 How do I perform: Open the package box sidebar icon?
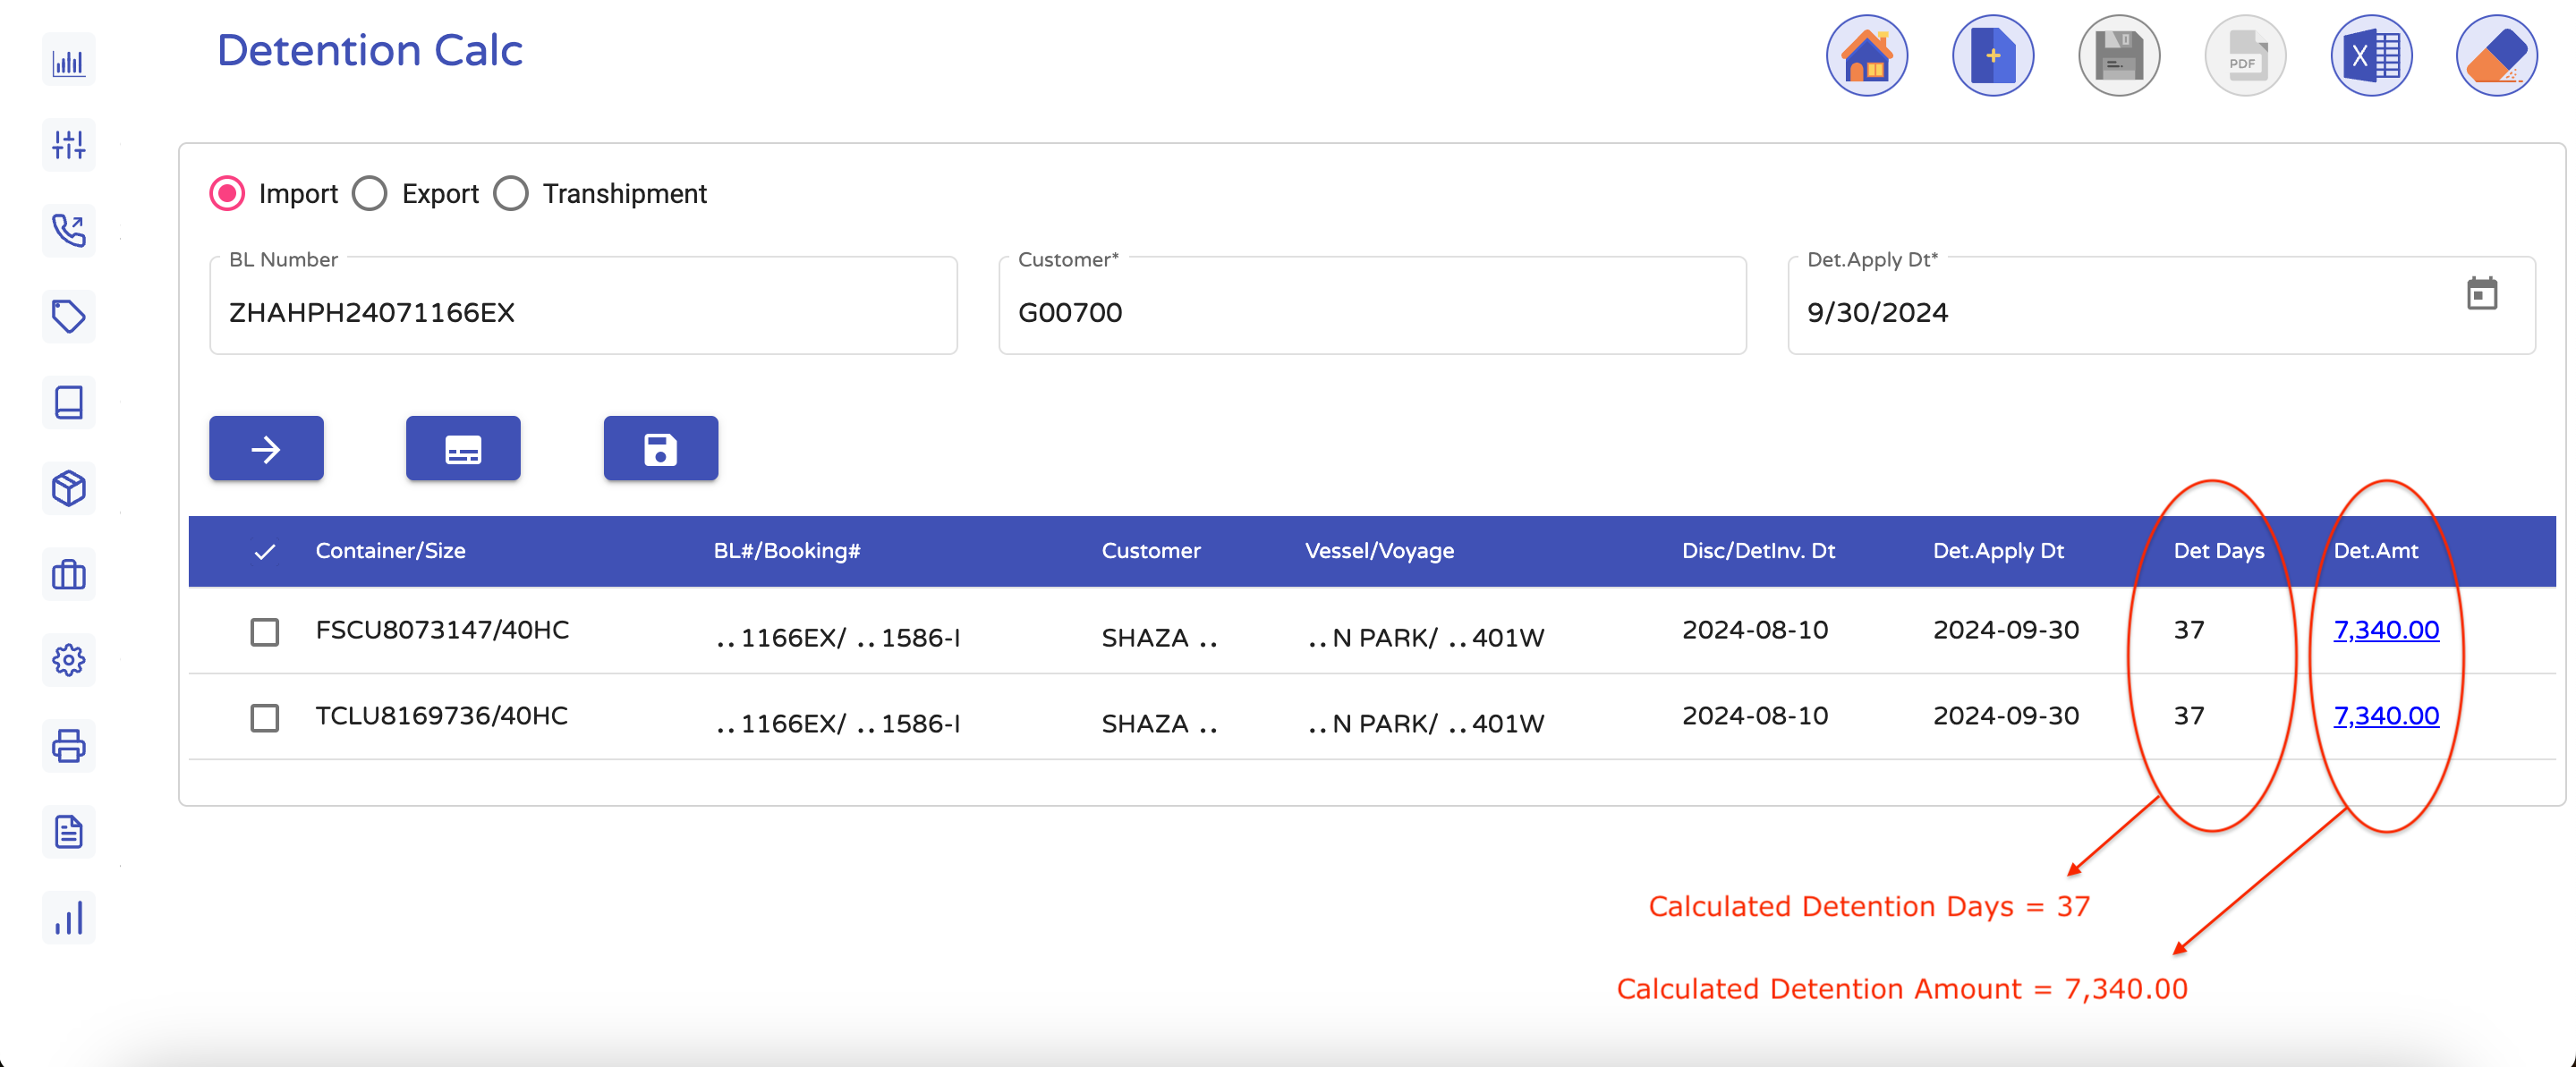click(x=69, y=489)
